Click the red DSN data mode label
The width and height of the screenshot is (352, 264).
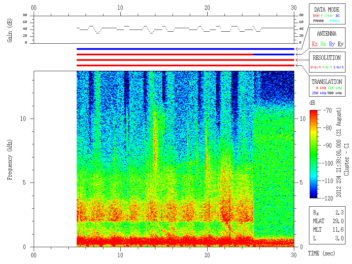click(x=316, y=16)
